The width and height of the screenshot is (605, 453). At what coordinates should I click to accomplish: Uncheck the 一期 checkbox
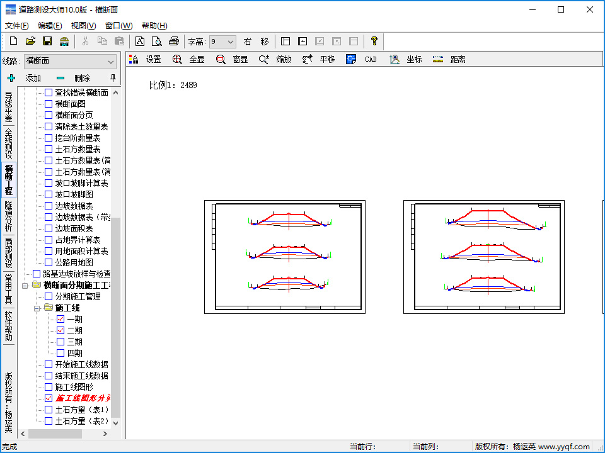coord(60,319)
